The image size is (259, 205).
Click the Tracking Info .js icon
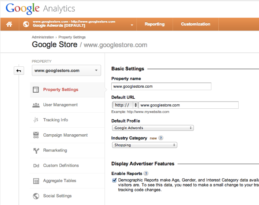click(36, 120)
